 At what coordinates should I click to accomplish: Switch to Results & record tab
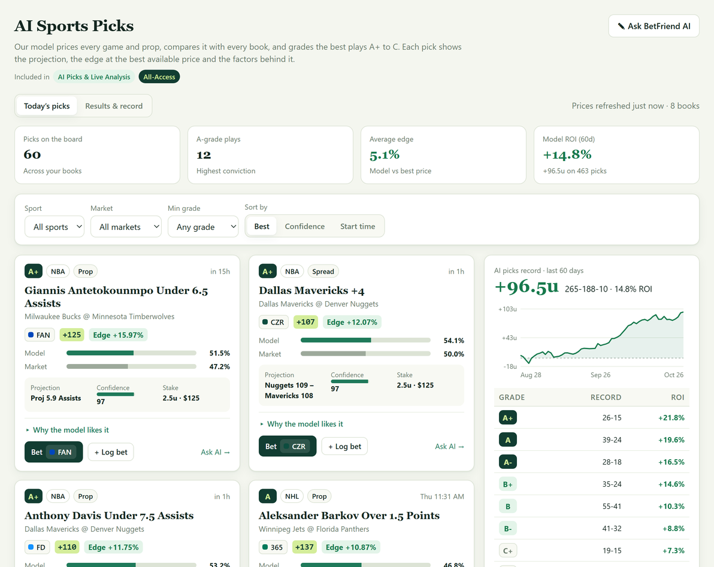pyautogui.click(x=114, y=106)
